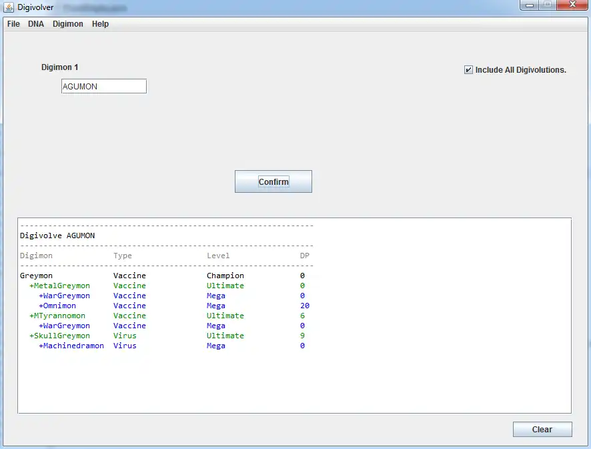Select the +Machinedramon entry

71,346
